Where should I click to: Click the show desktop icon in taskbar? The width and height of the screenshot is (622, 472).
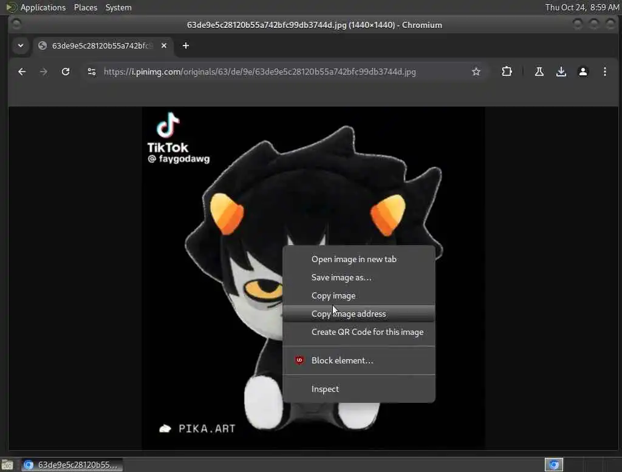(x=7, y=465)
